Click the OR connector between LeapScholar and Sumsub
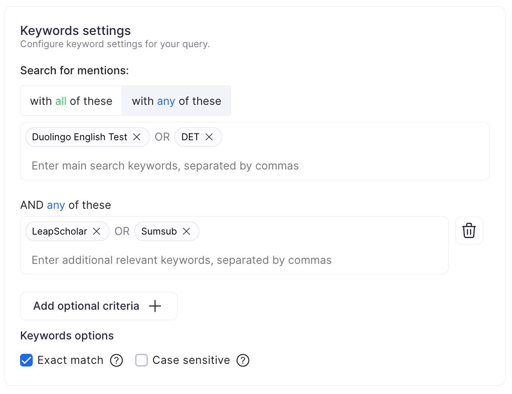This screenshot has width=512, height=394. pos(122,231)
